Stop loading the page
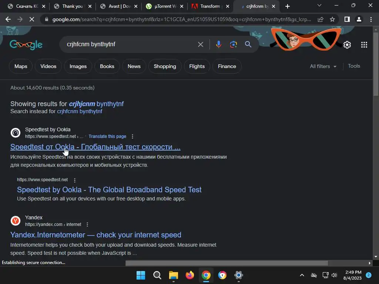Viewport: 379px width, 284px height. (x=32, y=19)
